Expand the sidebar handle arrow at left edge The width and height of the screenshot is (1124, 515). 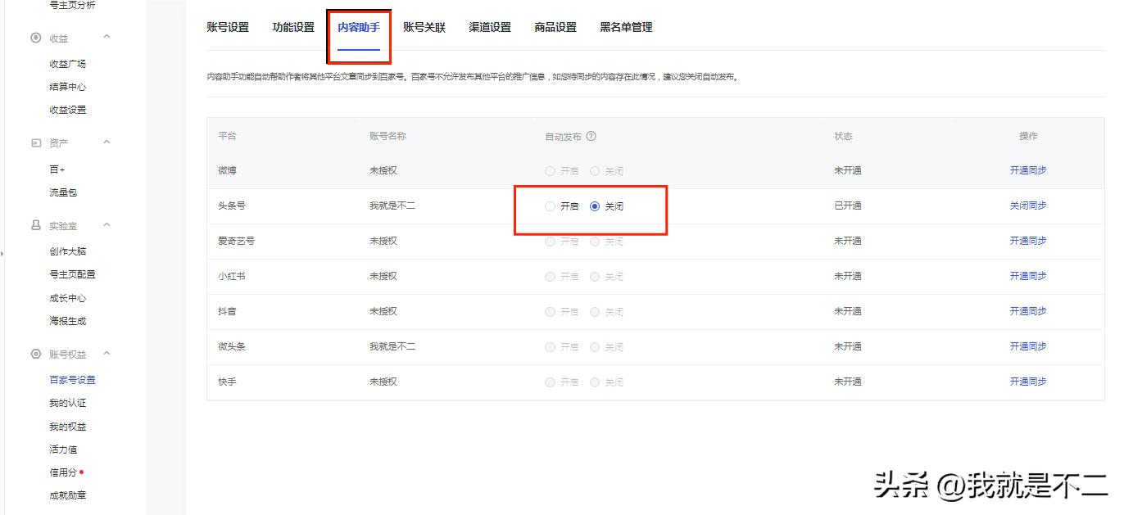pyautogui.click(x=2, y=255)
